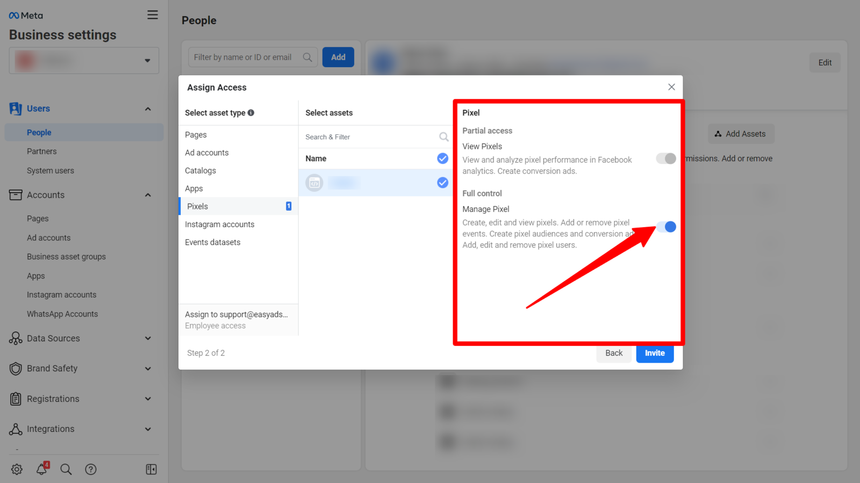The image size is (860, 483).
Task: Open the settings gear icon
Action: tap(17, 469)
